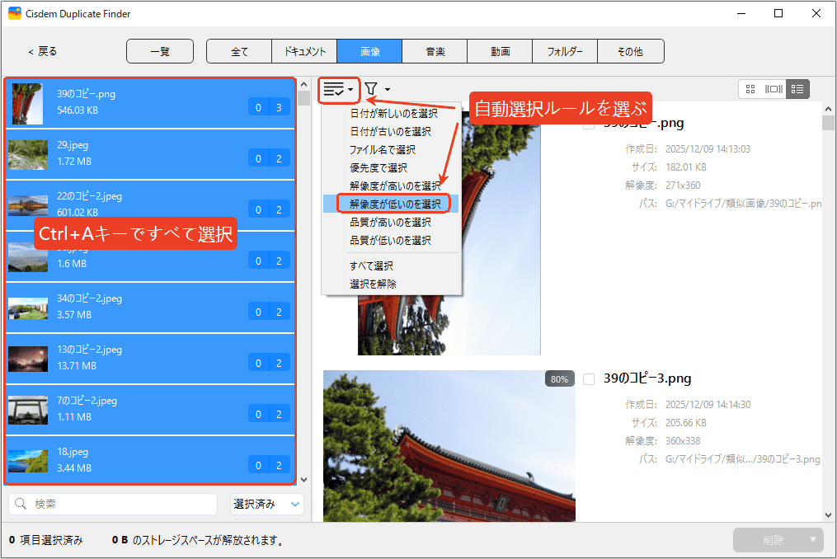837x559 pixels.
Task: Click the left list scrollbar down arrow
Action: point(303,479)
